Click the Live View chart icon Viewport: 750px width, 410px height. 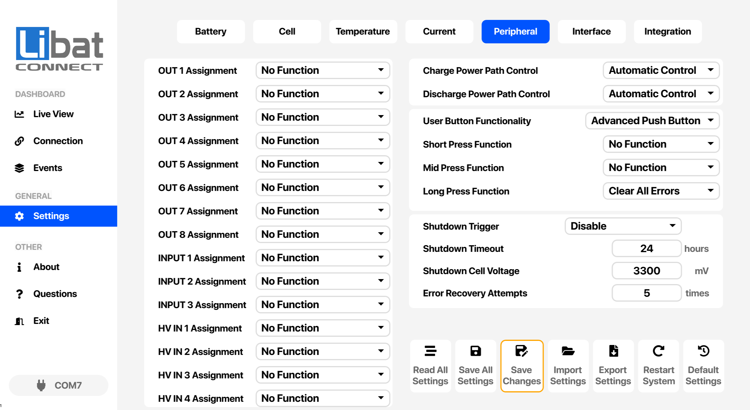pos(19,114)
